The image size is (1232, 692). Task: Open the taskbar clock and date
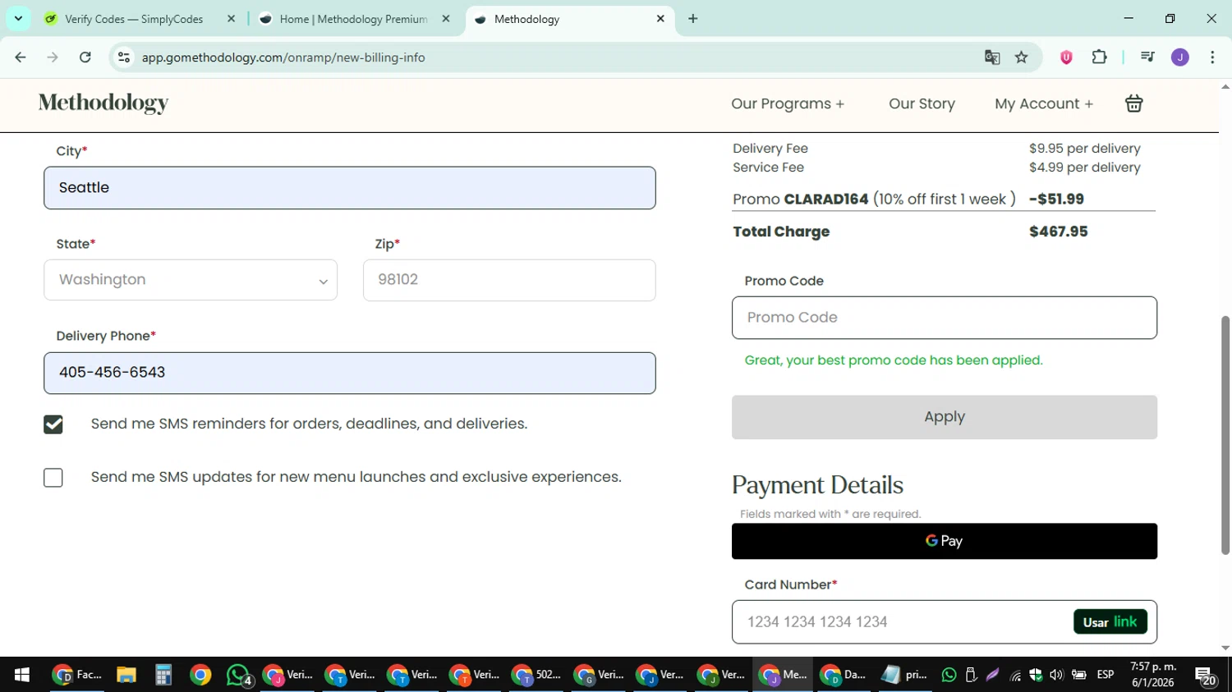point(1153,675)
